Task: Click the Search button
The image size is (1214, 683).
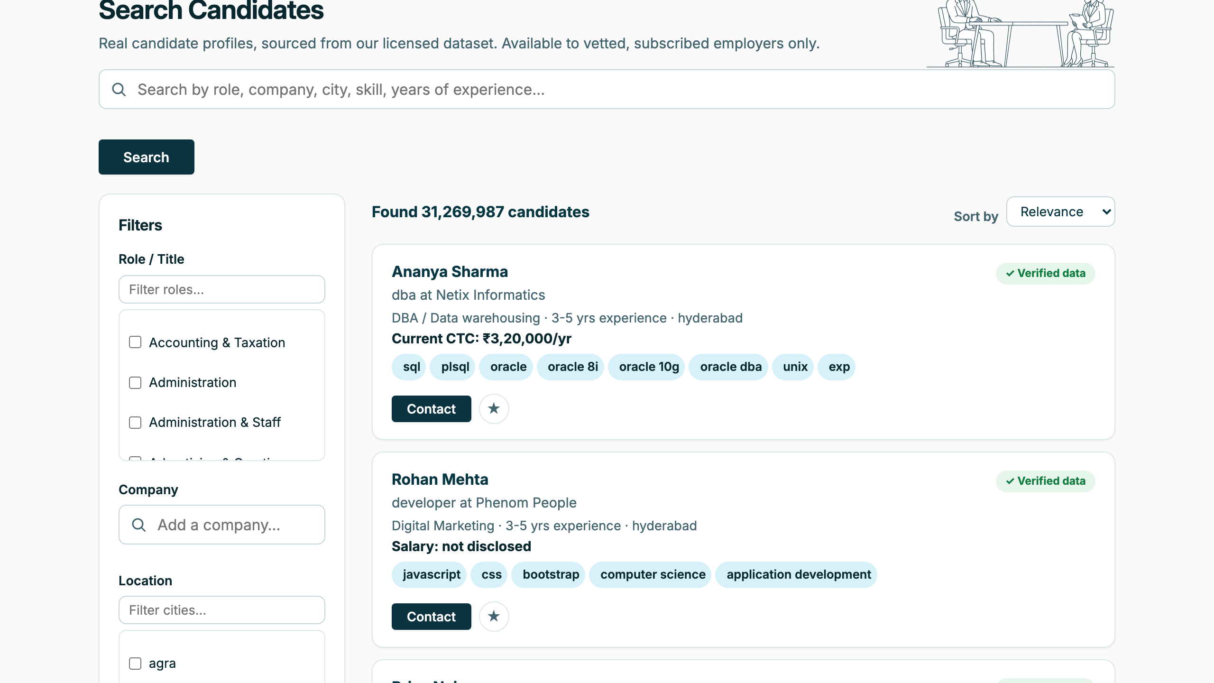Action: 146,157
